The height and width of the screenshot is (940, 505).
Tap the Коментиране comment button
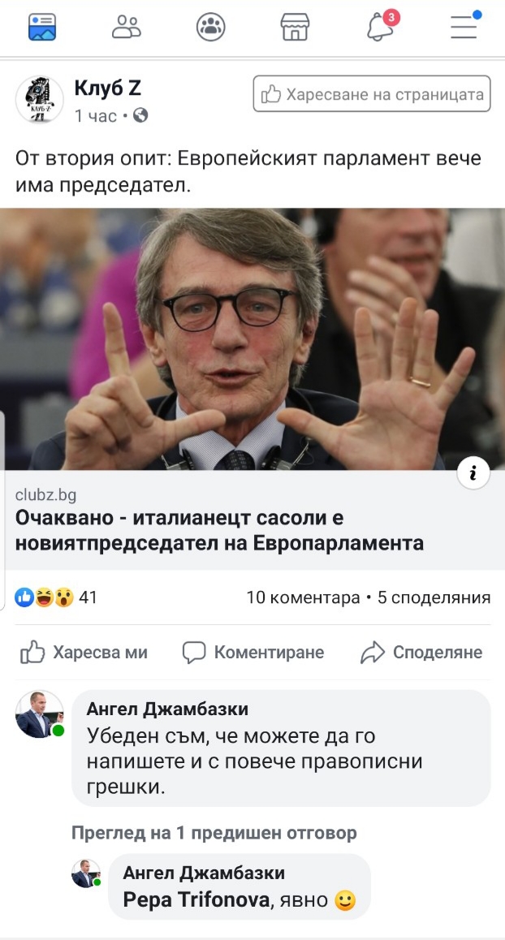point(253,653)
